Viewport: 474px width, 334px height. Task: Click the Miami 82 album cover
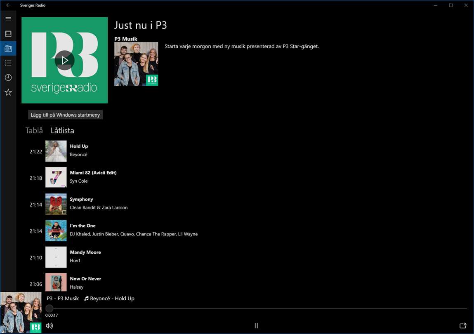(x=56, y=177)
